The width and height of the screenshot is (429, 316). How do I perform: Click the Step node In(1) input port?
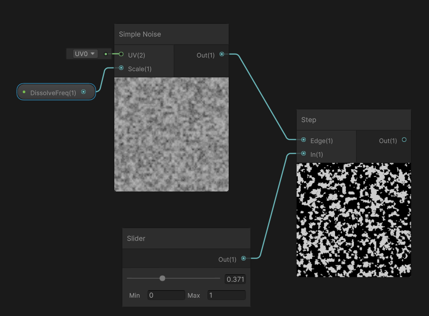tap(303, 153)
